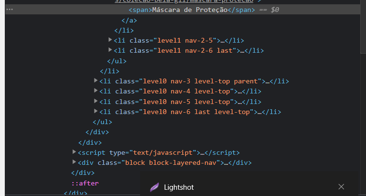Expand the level0 nav-3 parent node
This screenshot has height=196, width=366.
click(96, 81)
